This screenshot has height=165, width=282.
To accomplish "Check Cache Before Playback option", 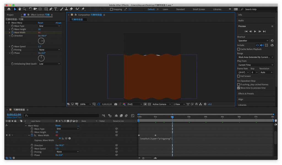I will (x=238, y=49).
